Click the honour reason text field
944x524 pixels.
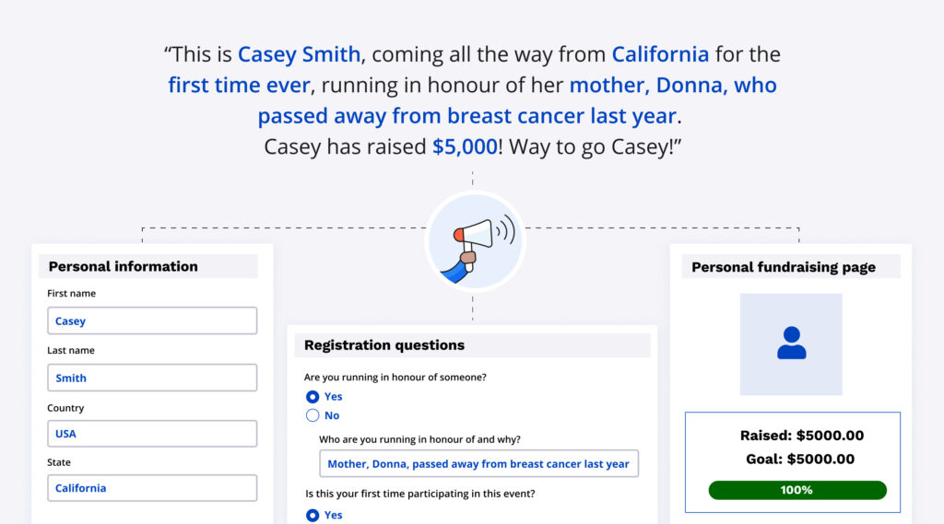[x=478, y=464]
